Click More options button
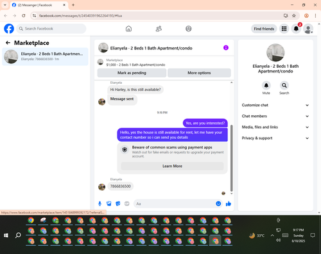 [199, 73]
